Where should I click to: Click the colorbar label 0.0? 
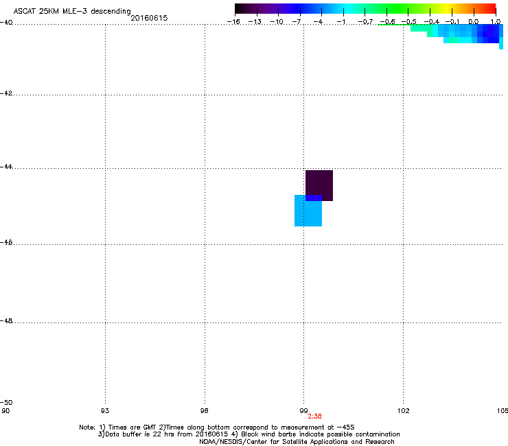[x=474, y=22]
